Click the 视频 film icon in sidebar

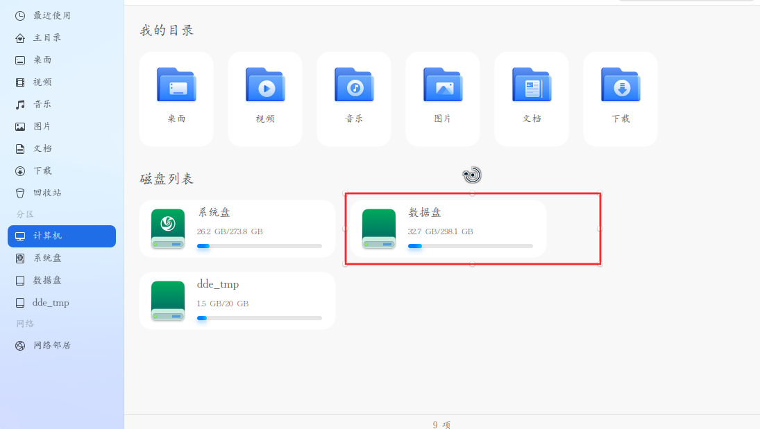click(20, 82)
